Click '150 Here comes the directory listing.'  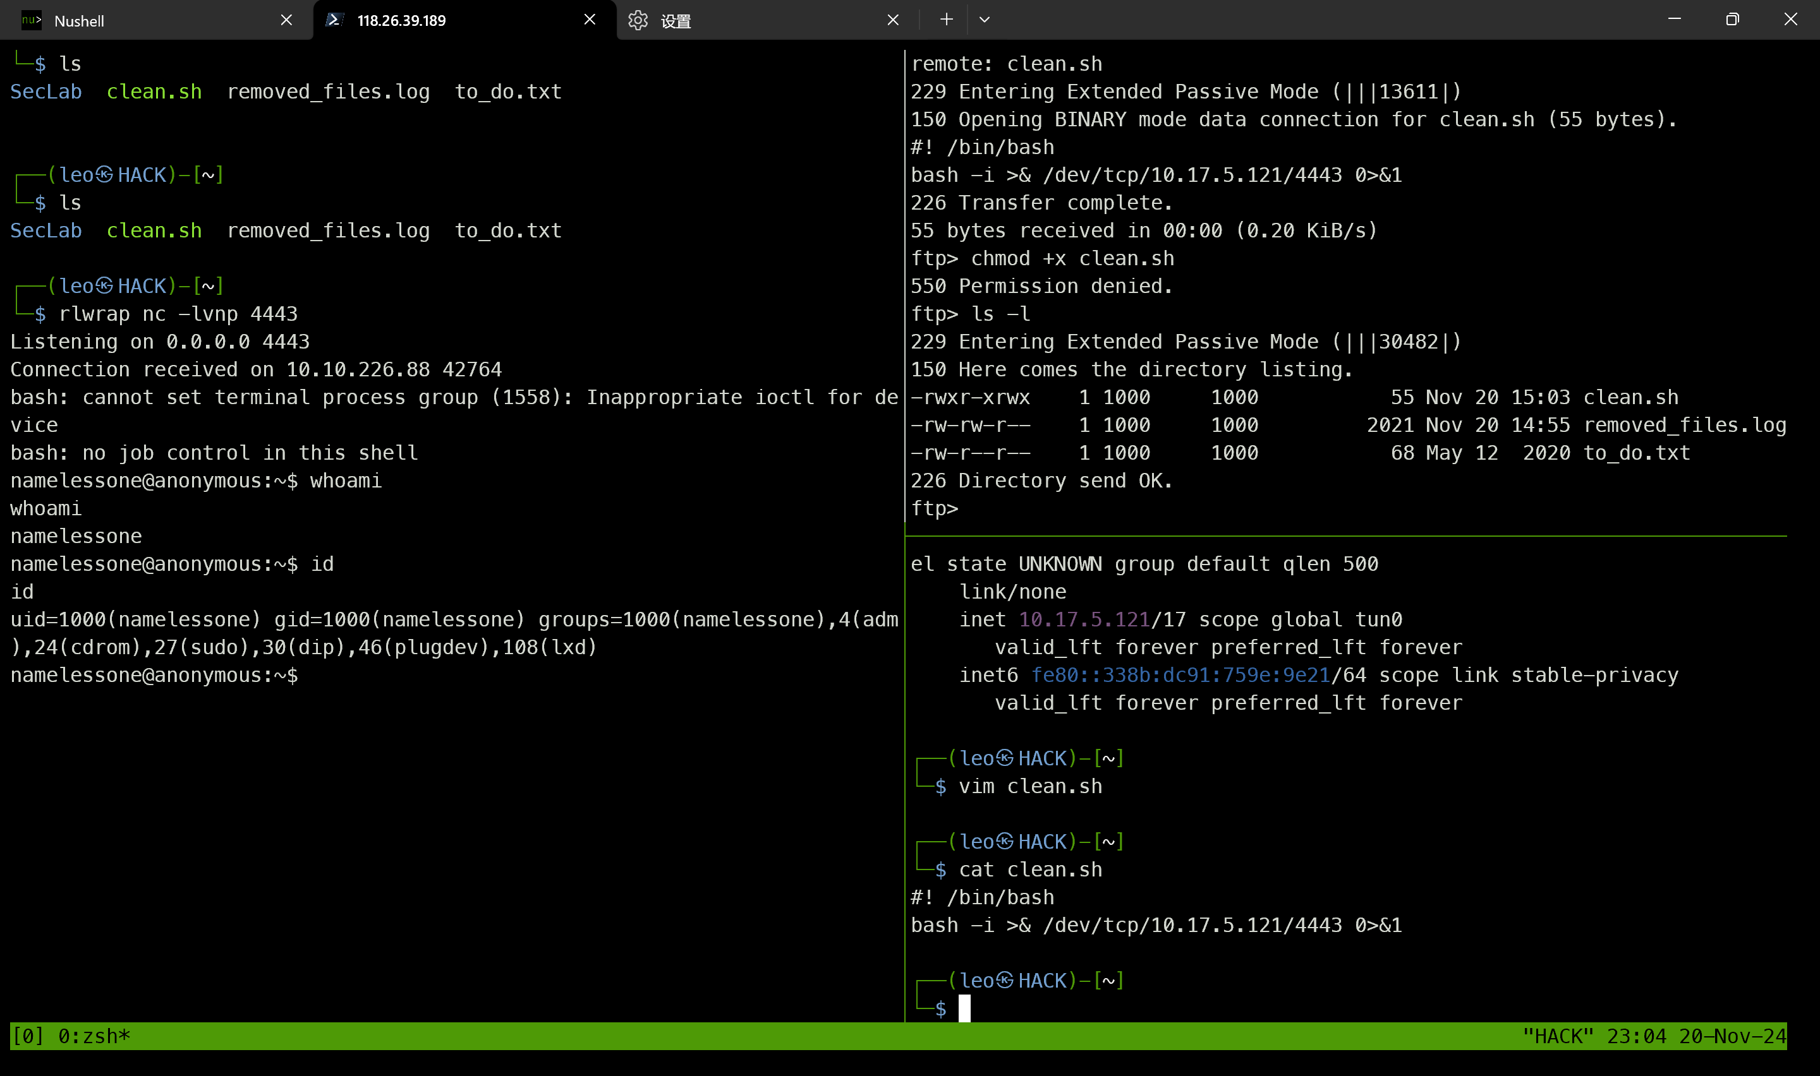tap(1132, 369)
